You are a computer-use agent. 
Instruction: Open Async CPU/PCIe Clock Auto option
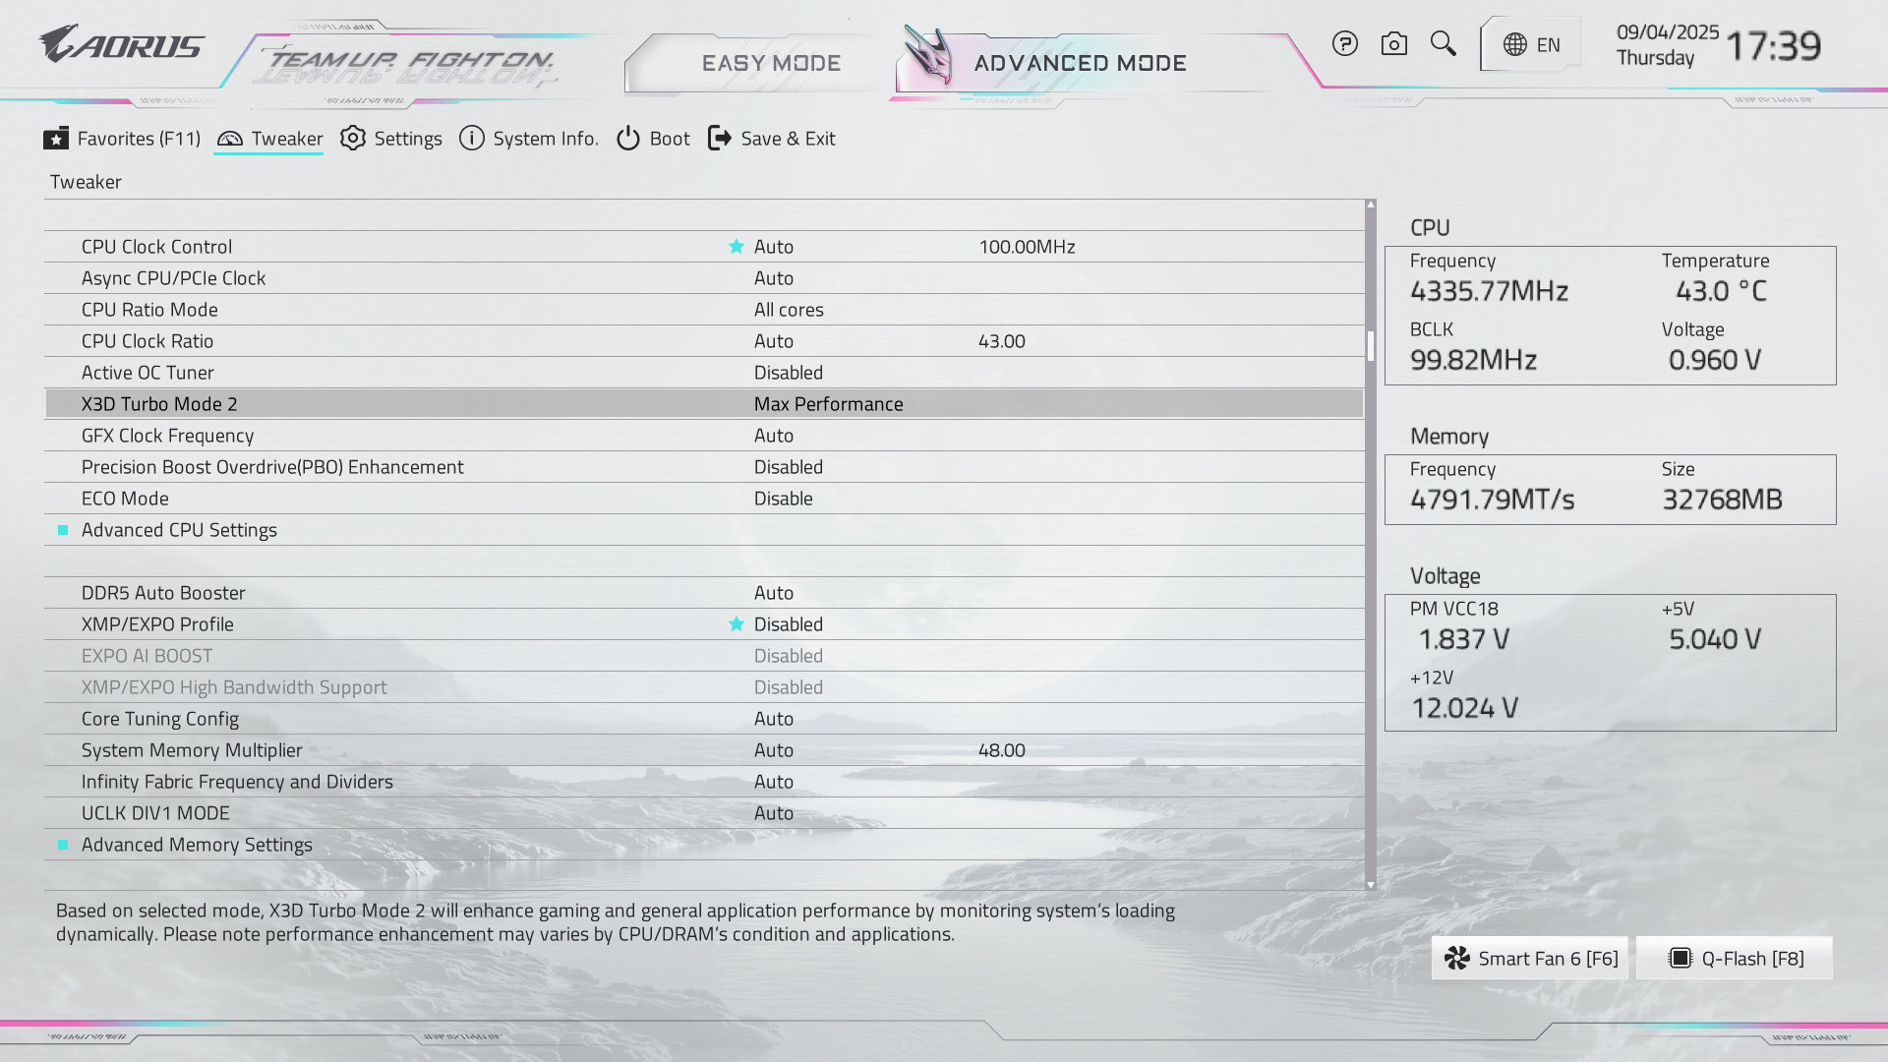774,278
